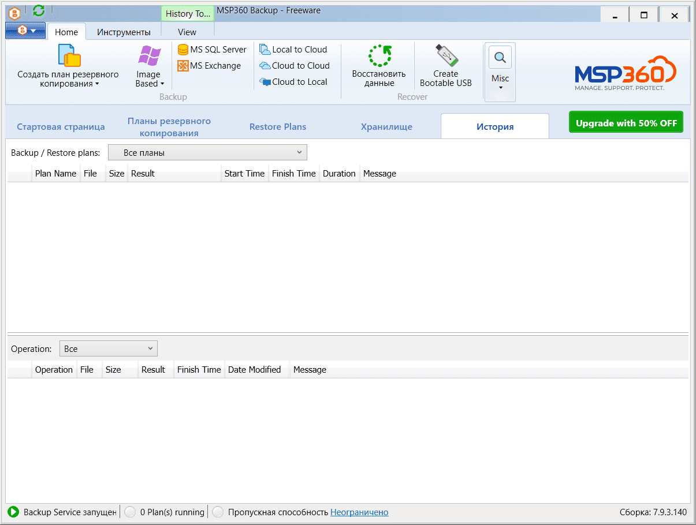This screenshot has width=696, height=525.
Task: Open the Хранилище tab
Action: pyautogui.click(x=386, y=127)
